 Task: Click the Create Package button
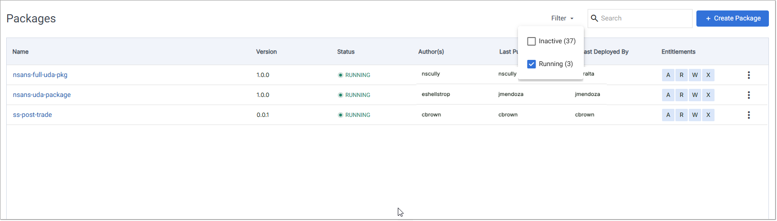pos(732,19)
